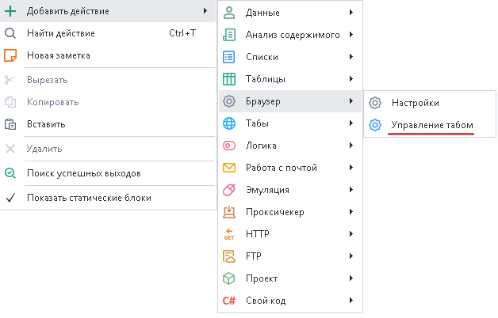Viewport: 498px width, 318px height.
Task: Open the Таблицы menu entry
Action: pyautogui.click(x=266, y=79)
